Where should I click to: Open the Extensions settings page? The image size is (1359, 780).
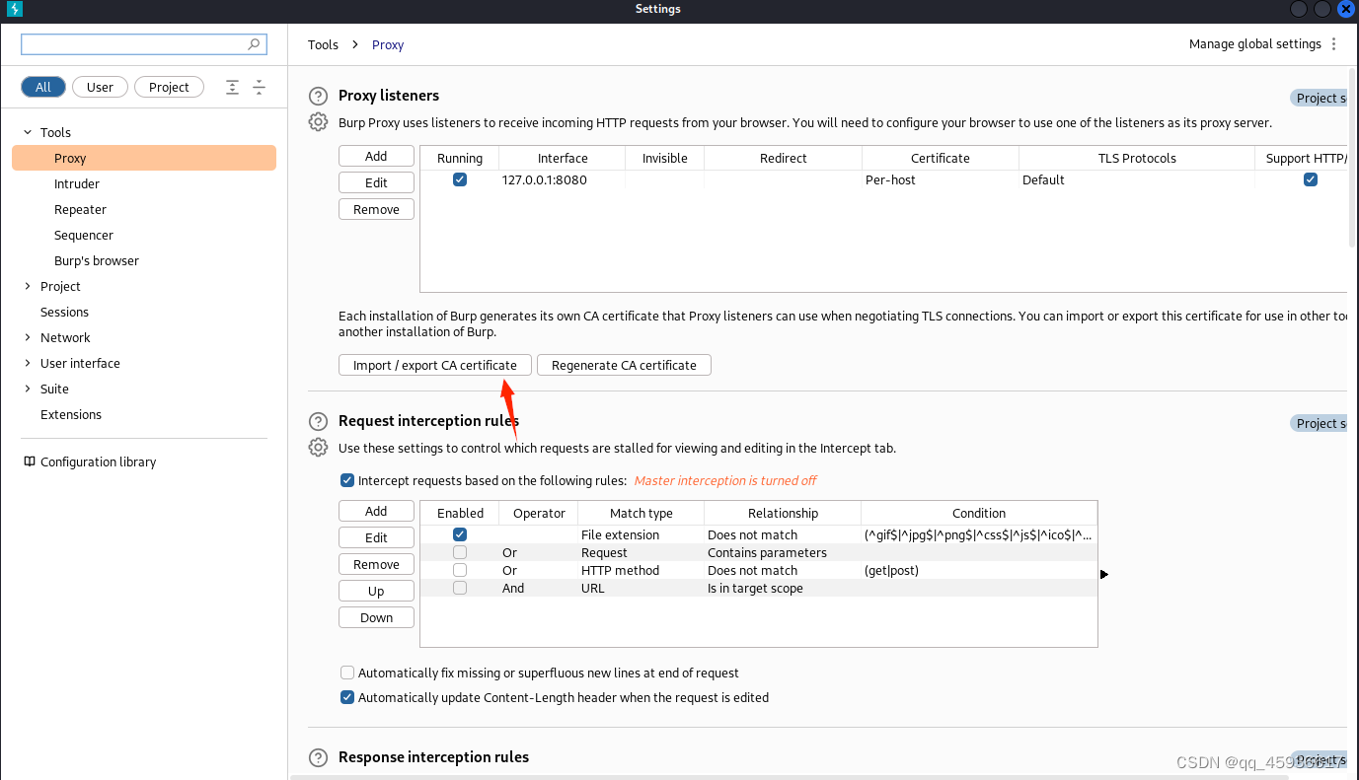point(71,414)
